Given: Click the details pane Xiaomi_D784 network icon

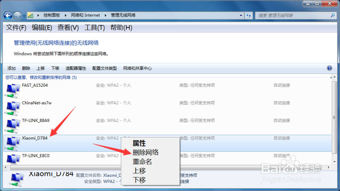Looking at the screenshot, I should click(x=17, y=179).
